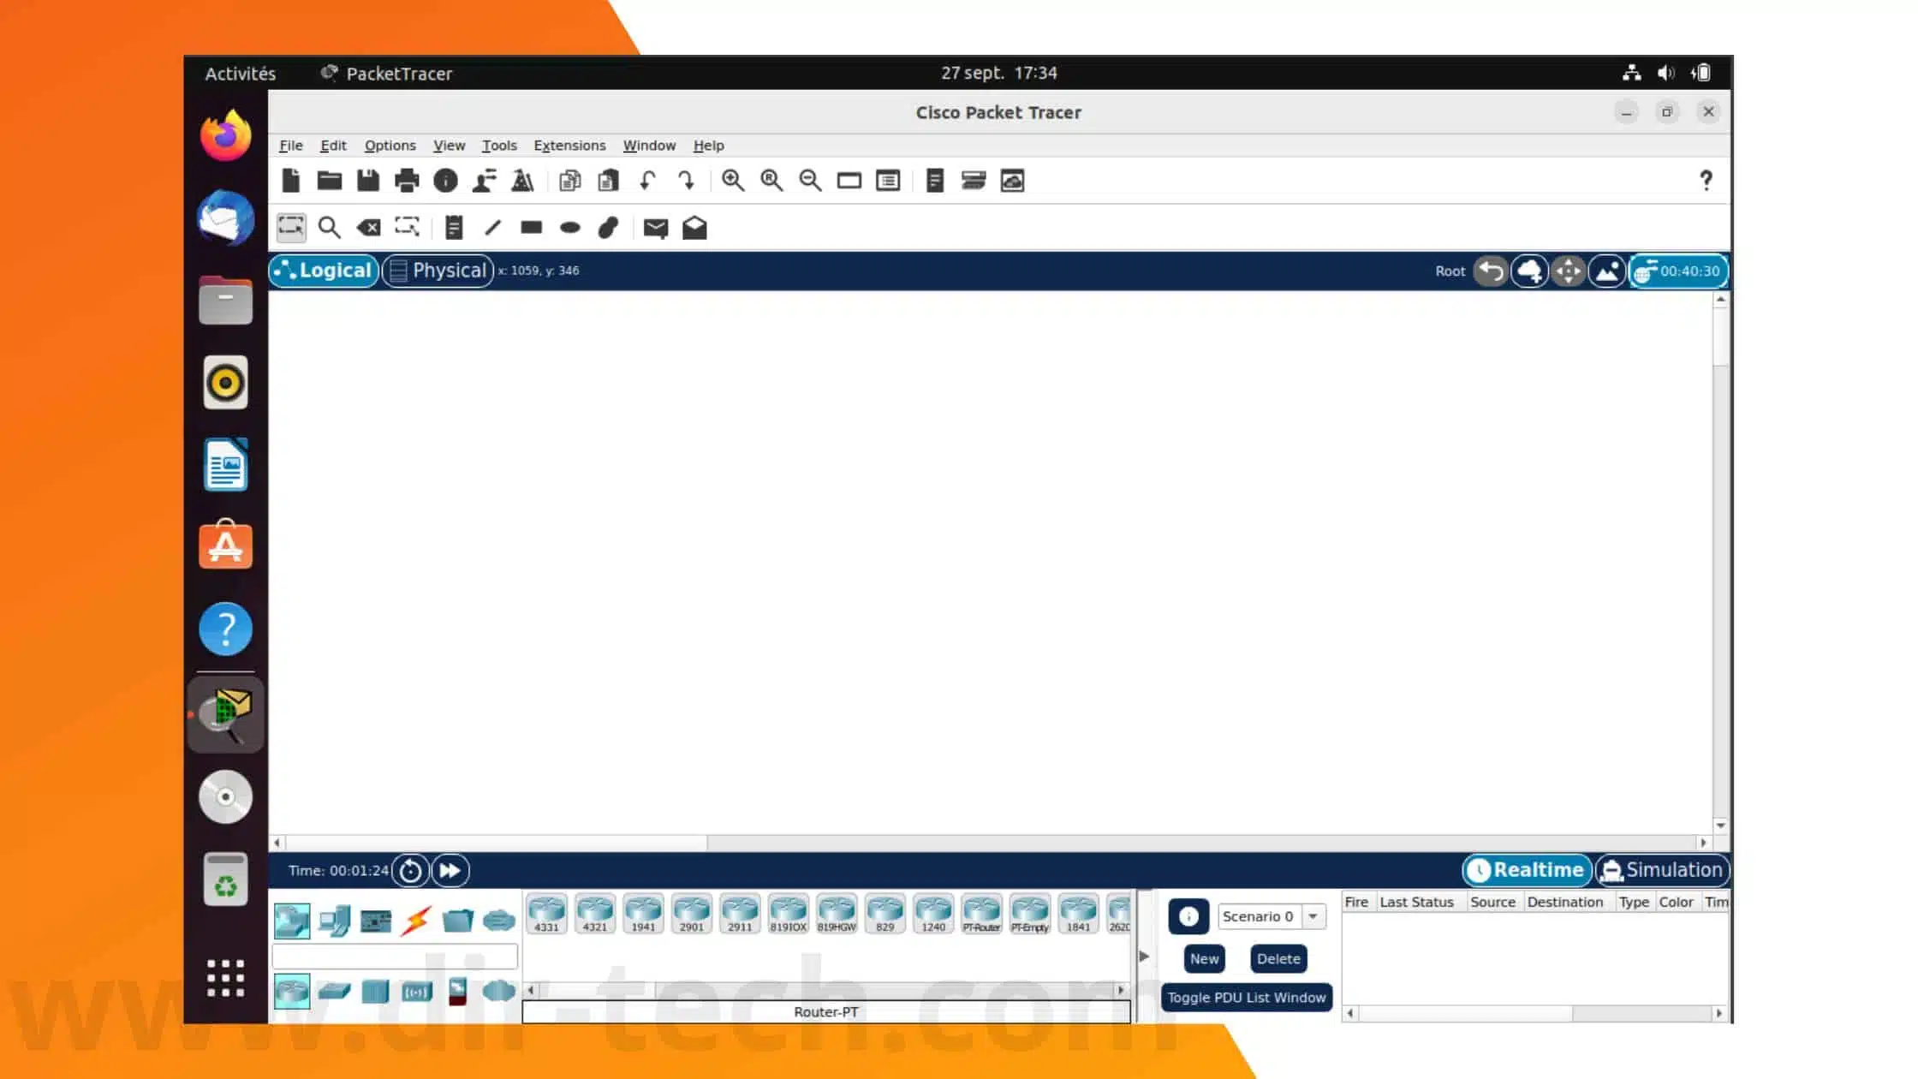Select the freeform drawing tool
Image resolution: width=1918 pixels, height=1079 pixels.
609,228
